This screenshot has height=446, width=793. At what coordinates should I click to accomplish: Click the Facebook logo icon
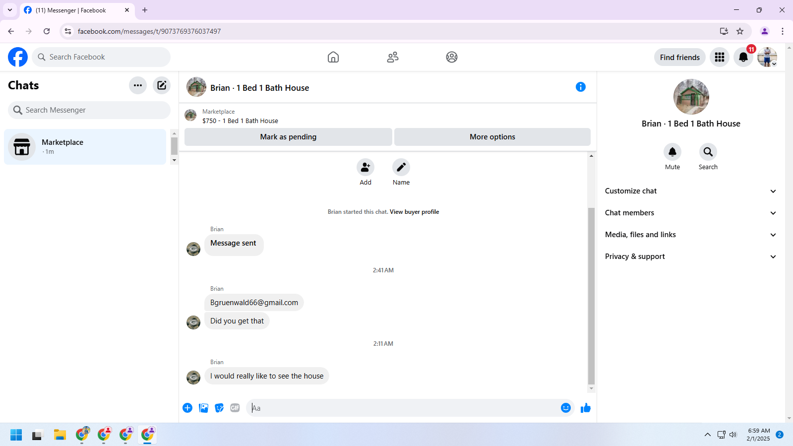pos(18,57)
